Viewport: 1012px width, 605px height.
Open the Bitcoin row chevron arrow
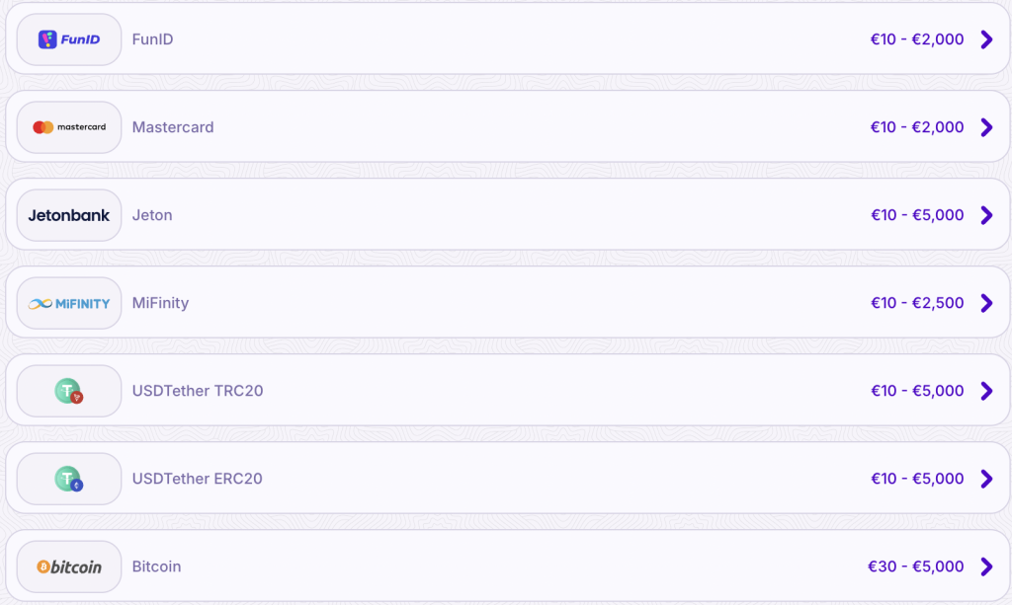pos(986,567)
